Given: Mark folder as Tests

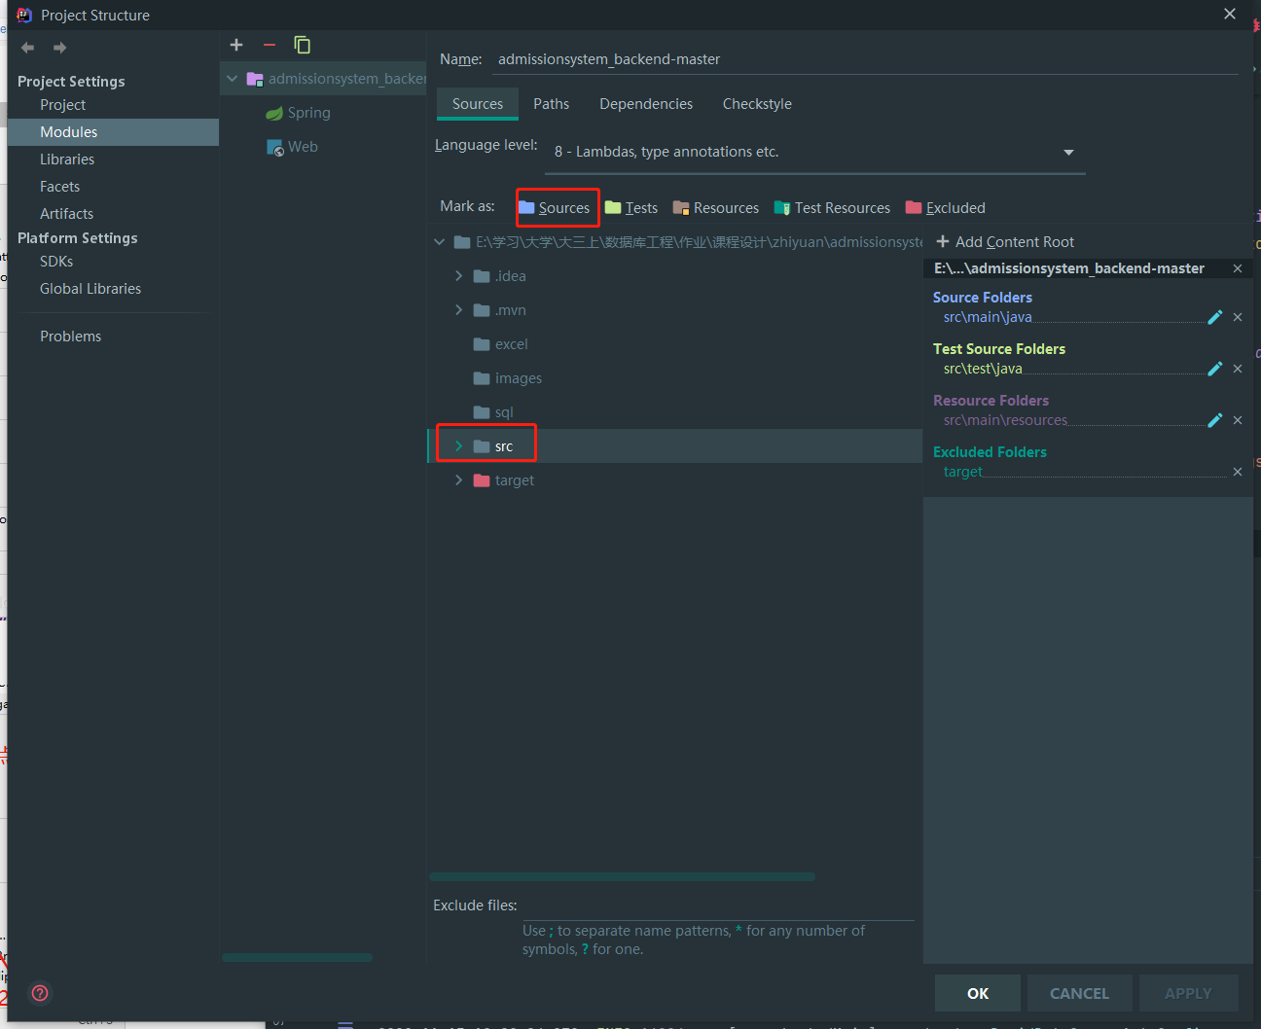Looking at the screenshot, I should pos(631,208).
